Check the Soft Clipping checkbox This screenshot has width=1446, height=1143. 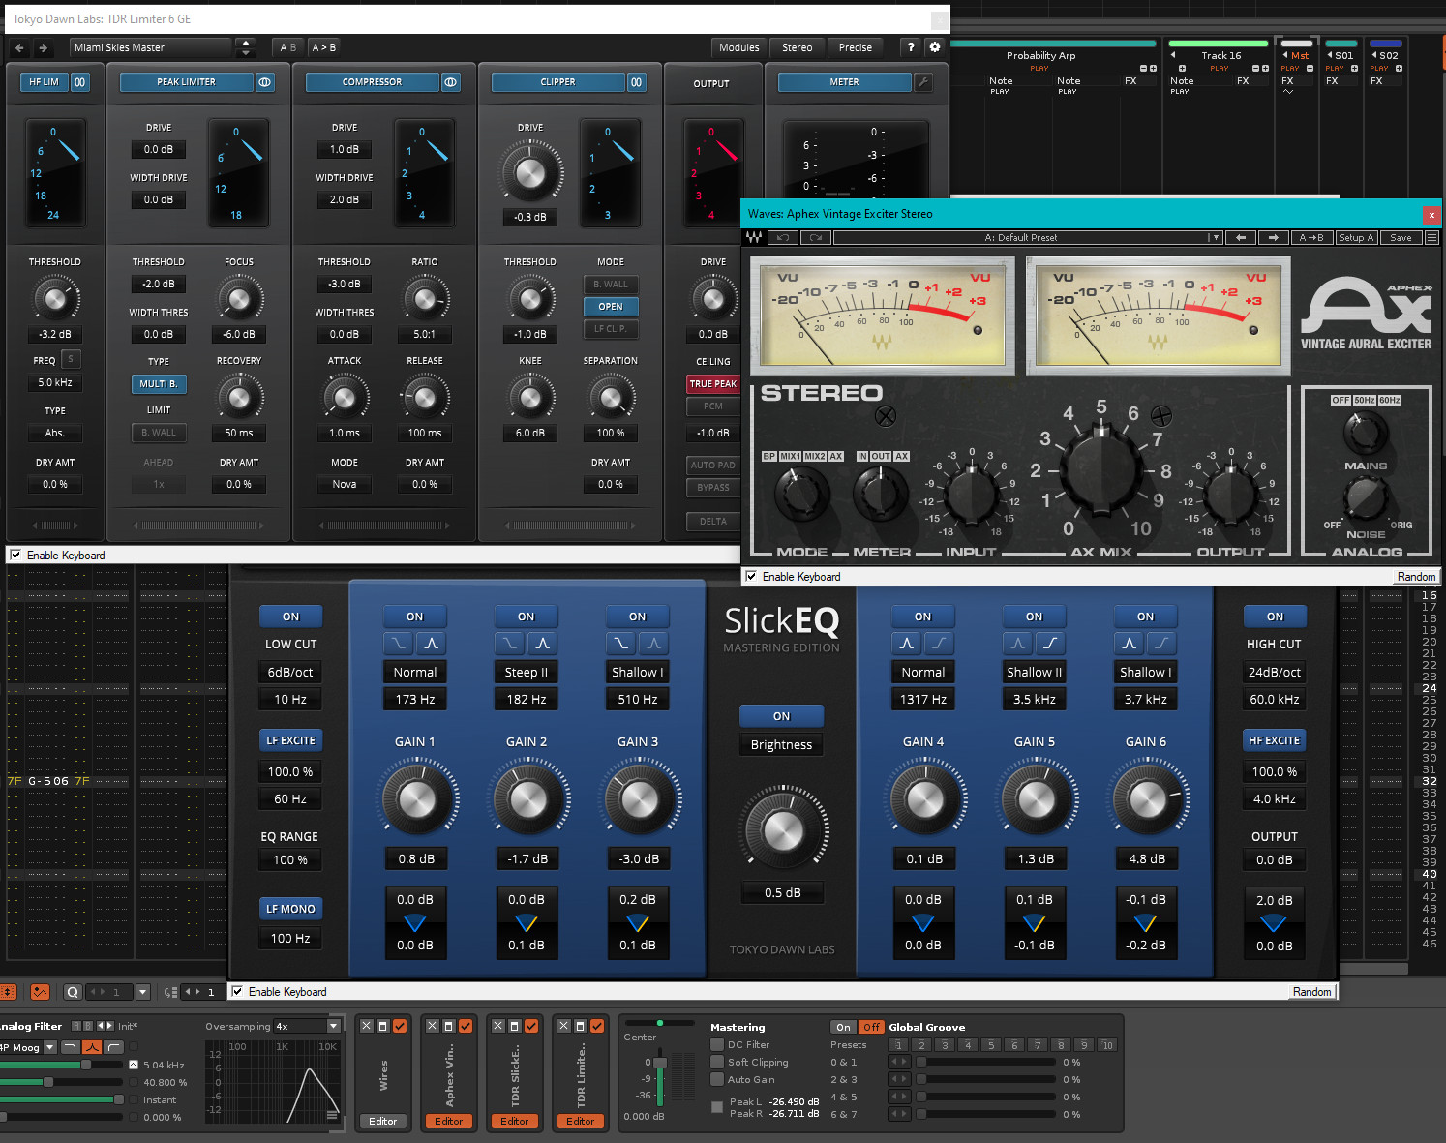717,1062
